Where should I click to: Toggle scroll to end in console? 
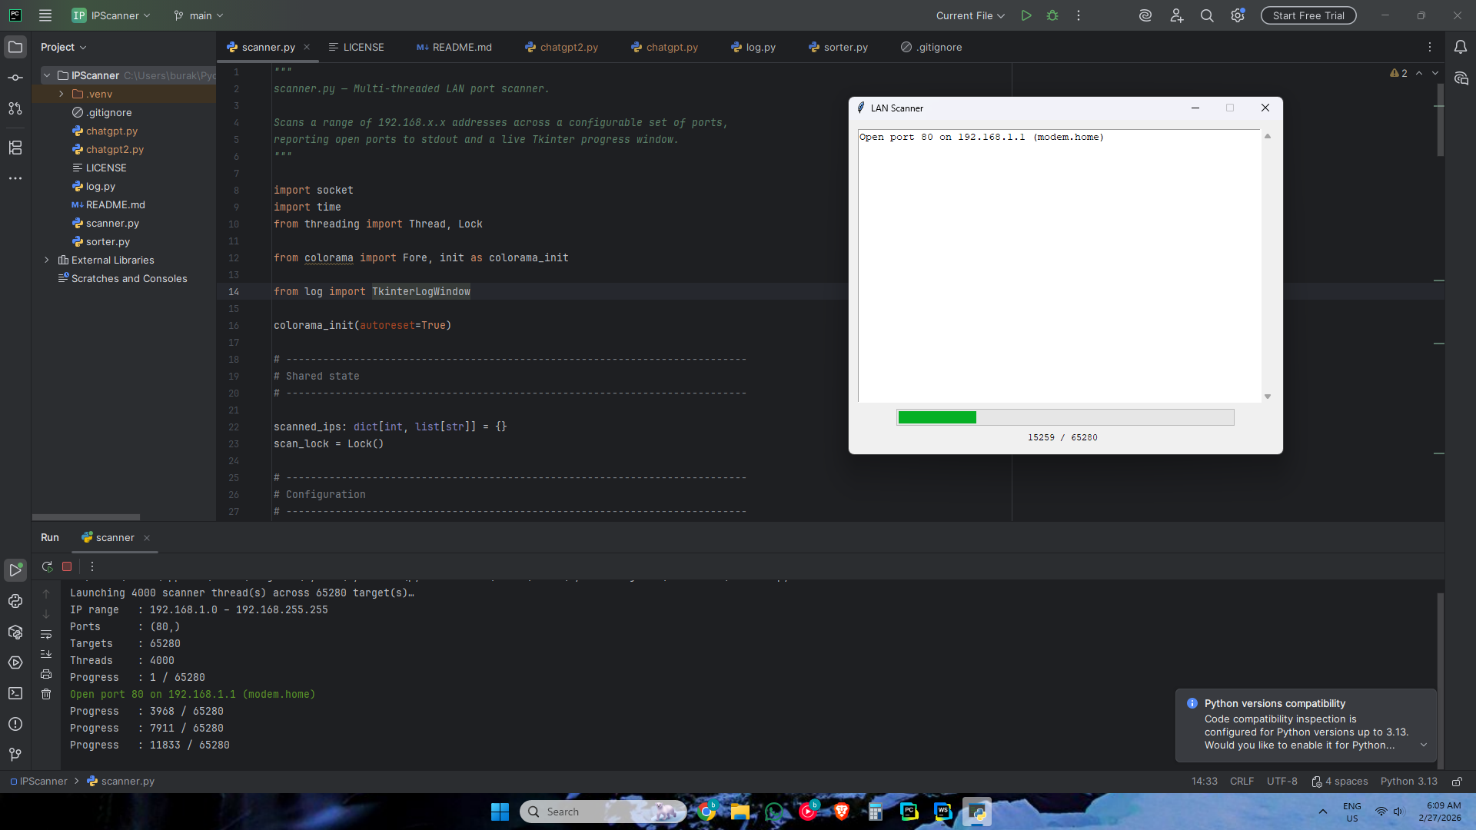point(46,654)
